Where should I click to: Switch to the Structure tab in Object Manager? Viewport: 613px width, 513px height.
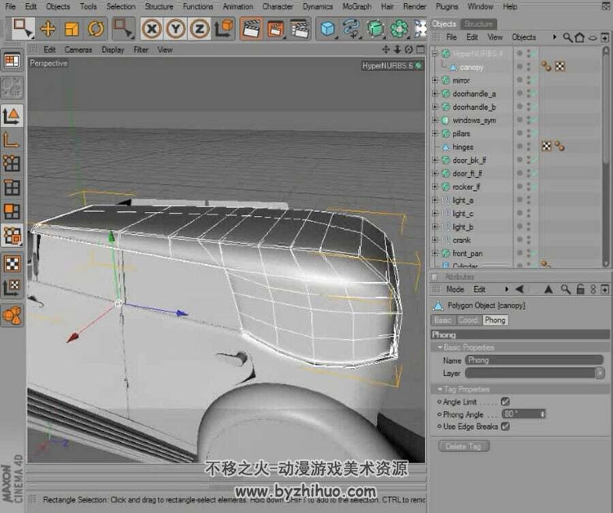pyautogui.click(x=479, y=24)
